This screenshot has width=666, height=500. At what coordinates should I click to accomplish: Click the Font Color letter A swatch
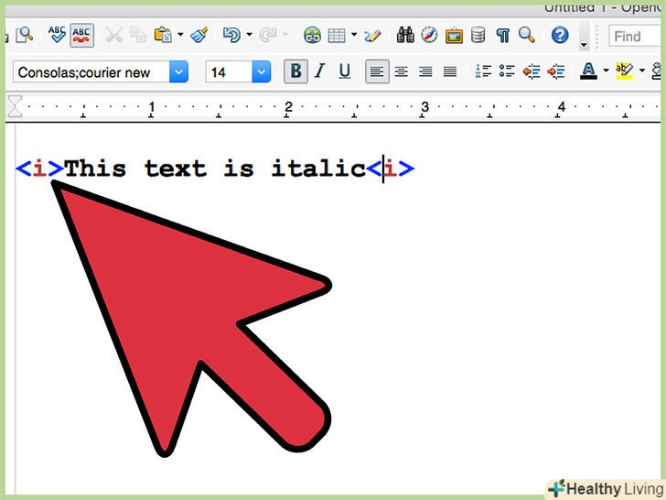pyautogui.click(x=588, y=71)
